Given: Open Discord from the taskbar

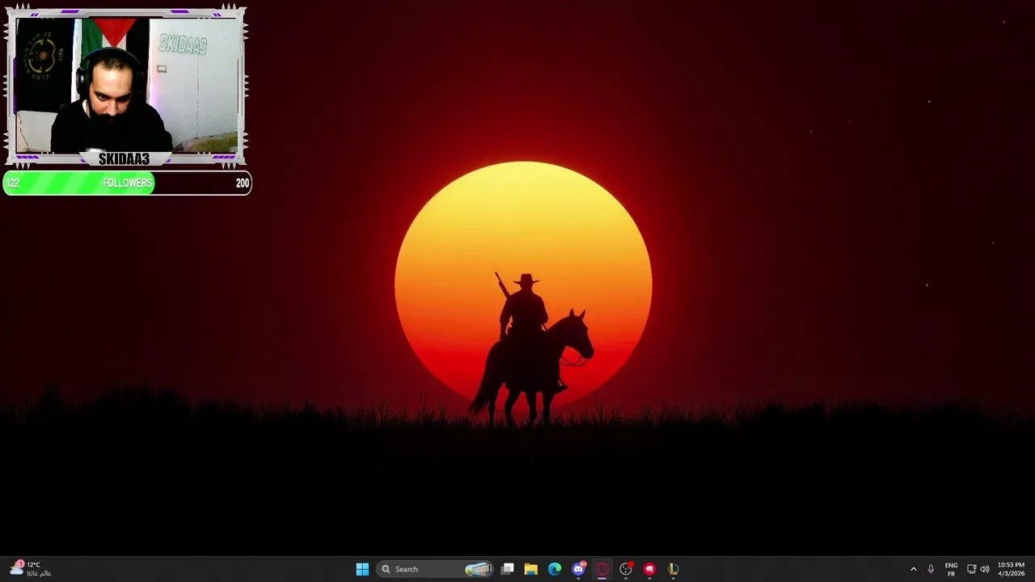Looking at the screenshot, I should 578,569.
